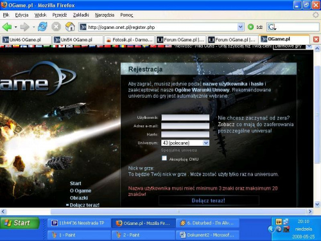Open the O Ogame link

(80, 191)
